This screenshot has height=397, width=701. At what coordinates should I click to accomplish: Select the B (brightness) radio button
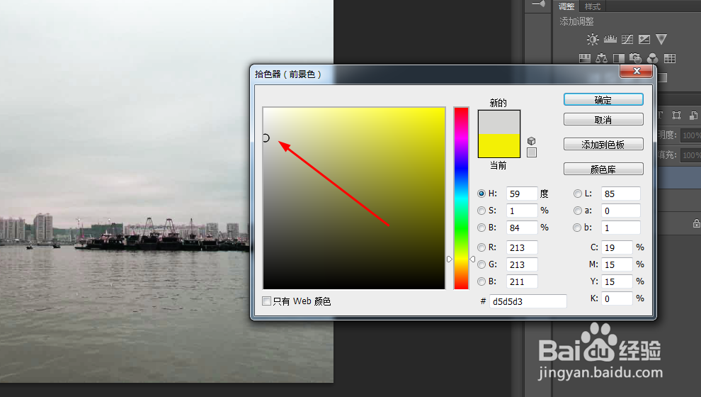(x=481, y=228)
